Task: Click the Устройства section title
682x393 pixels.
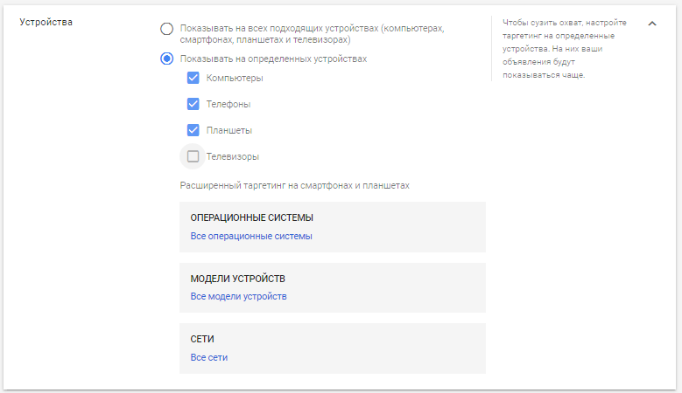Action: [46, 22]
